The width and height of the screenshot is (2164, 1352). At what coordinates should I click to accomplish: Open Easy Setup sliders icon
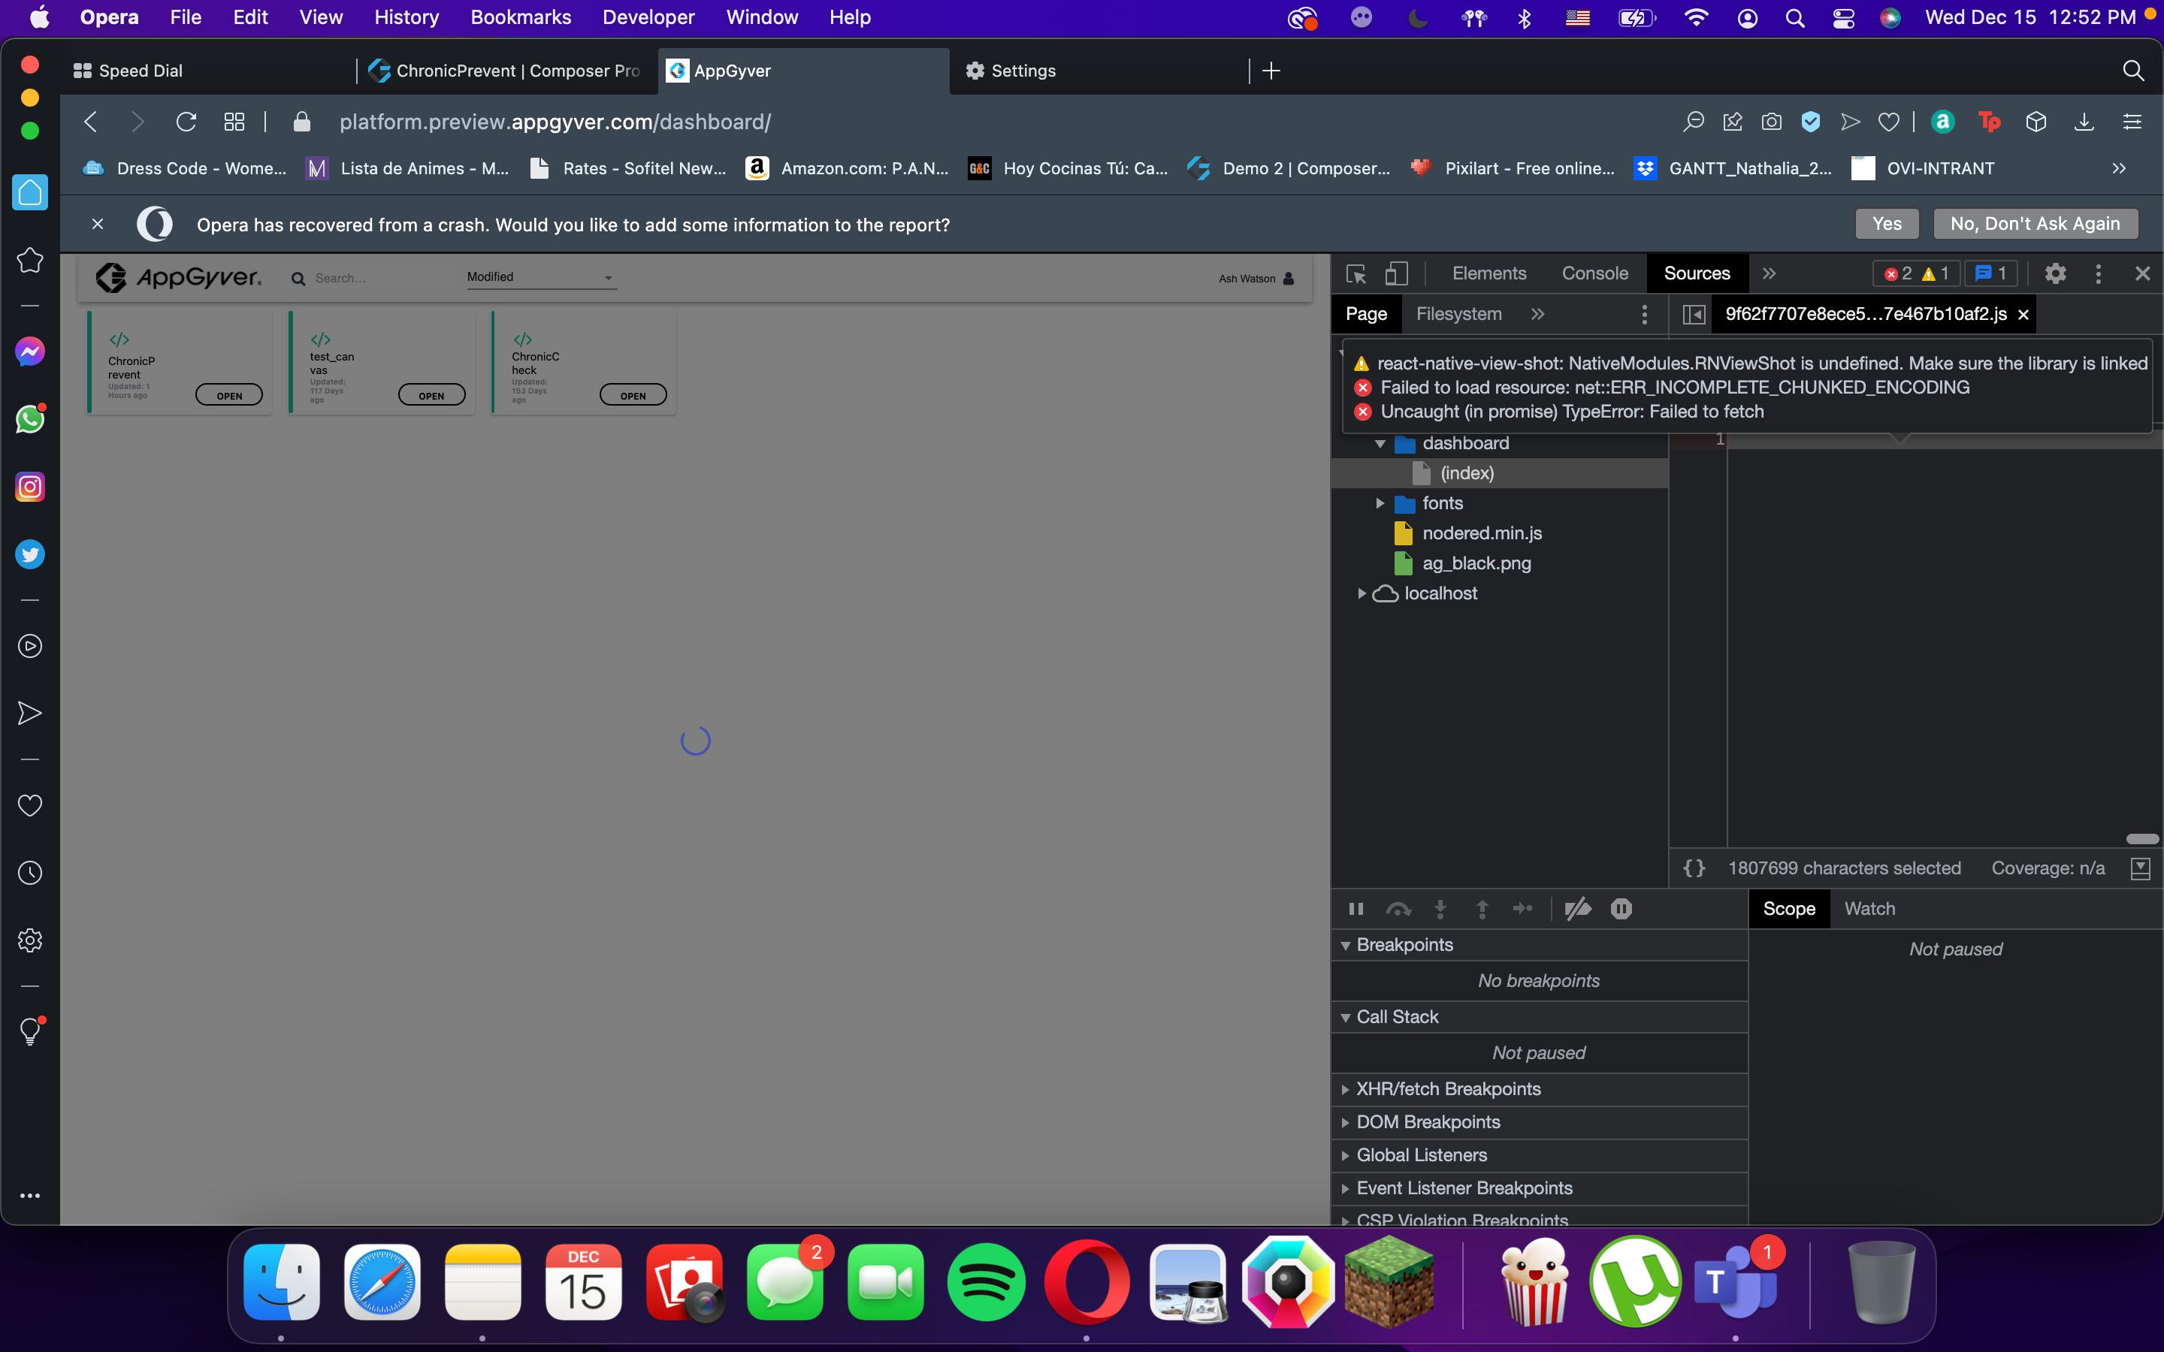pos(2132,122)
